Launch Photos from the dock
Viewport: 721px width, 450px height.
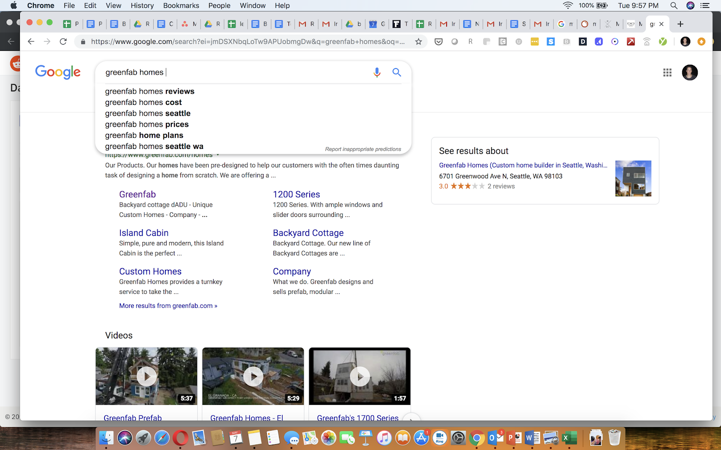[x=329, y=437]
